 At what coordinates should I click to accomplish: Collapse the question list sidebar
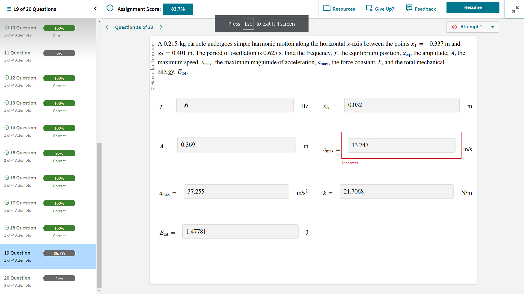[x=95, y=9]
